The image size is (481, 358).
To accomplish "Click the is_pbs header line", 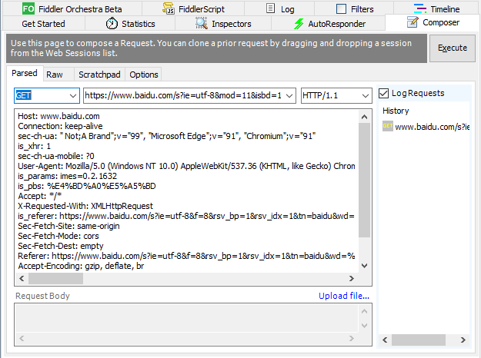I will tap(87, 186).
